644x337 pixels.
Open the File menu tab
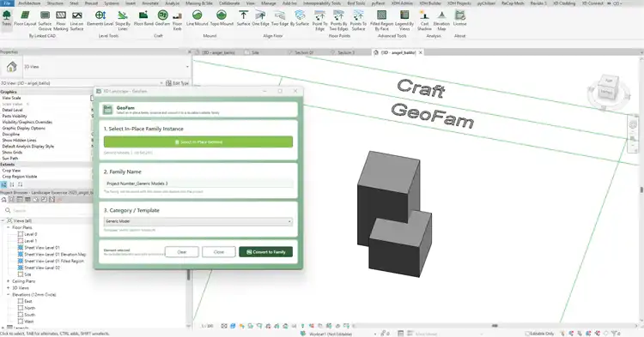(x=7, y=3)
